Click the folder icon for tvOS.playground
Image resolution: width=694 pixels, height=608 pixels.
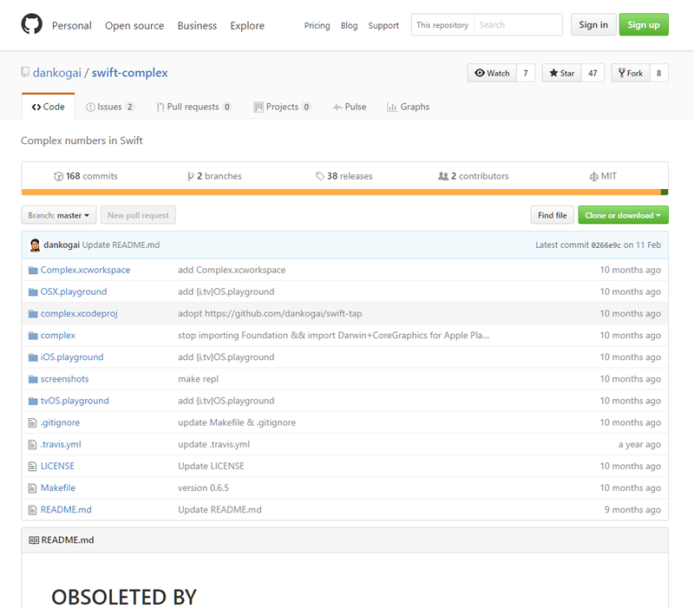coord(33,401)
